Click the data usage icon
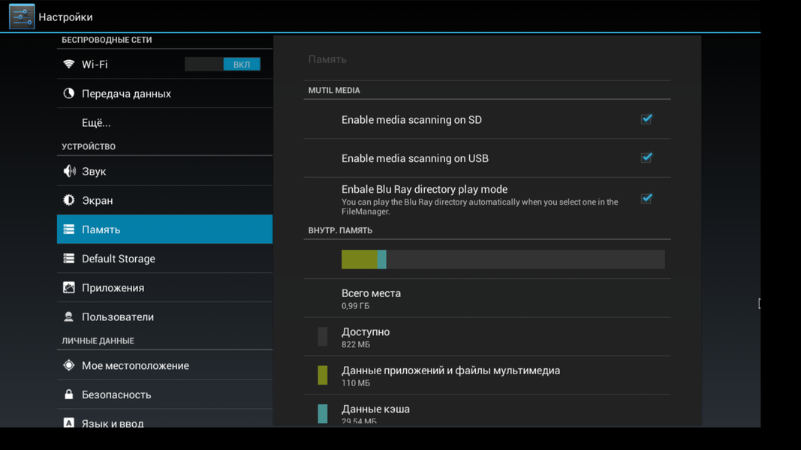This screenshot has width=801, height=450. (69, 94)
